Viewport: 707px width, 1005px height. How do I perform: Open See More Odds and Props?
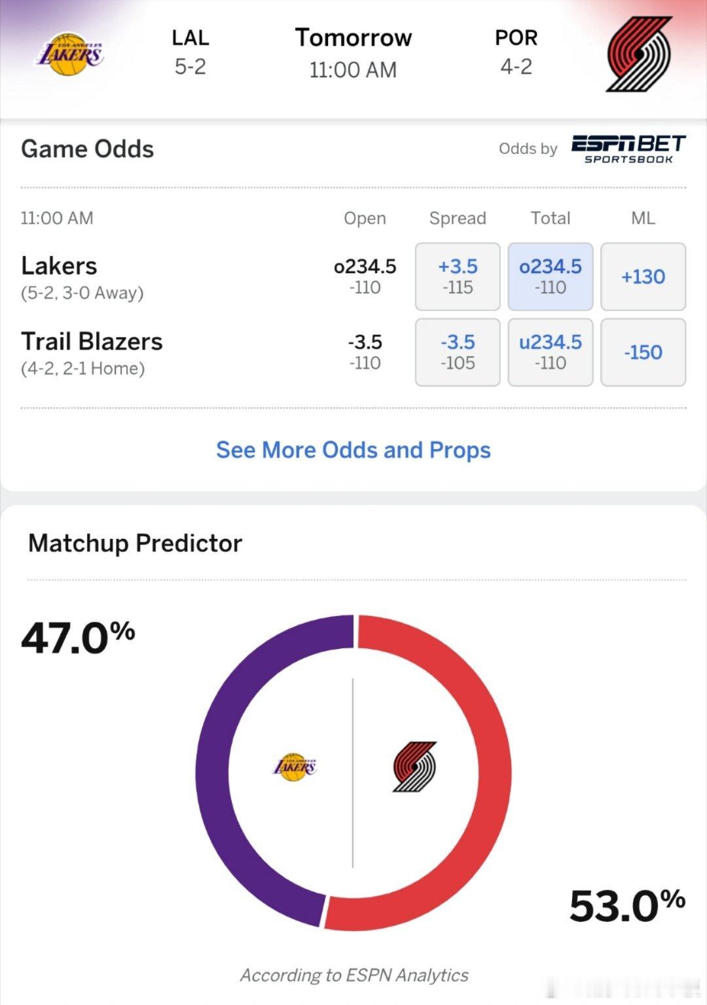pyautogui.click(x=353, y=450)
